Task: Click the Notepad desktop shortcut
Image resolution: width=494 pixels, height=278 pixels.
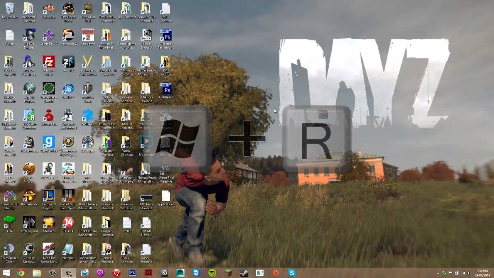Action: point(68,251)
